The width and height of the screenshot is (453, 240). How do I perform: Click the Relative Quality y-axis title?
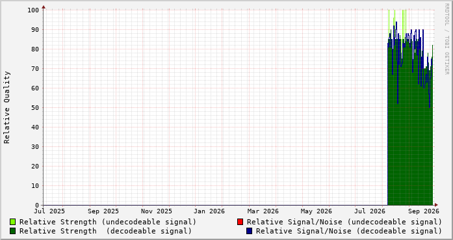click(x=6, y=107)
